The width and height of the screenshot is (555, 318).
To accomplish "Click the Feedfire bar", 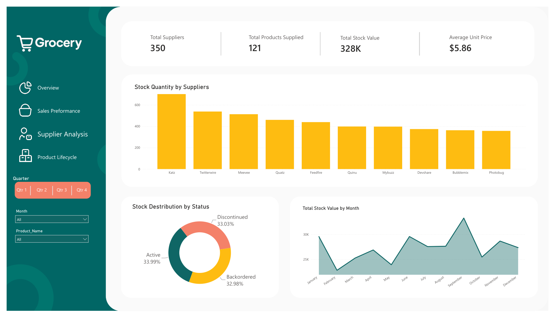I will [316, 145].
